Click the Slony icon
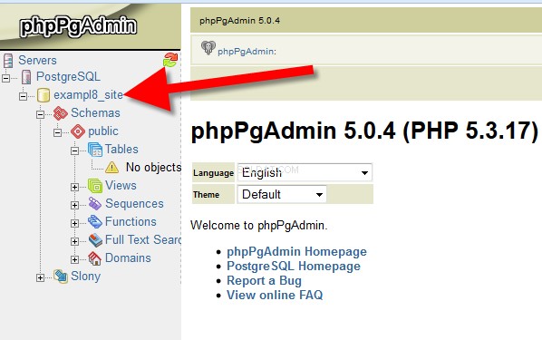Screen dimensions: 542x340 click(61, 277)
